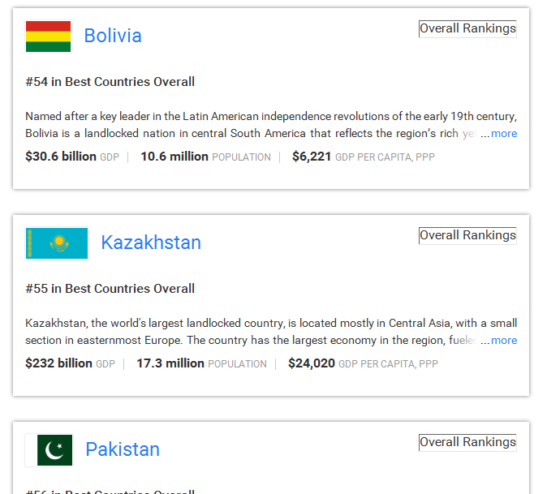Select the #55 in Best Countries Overall heading

tap(110, 288)
